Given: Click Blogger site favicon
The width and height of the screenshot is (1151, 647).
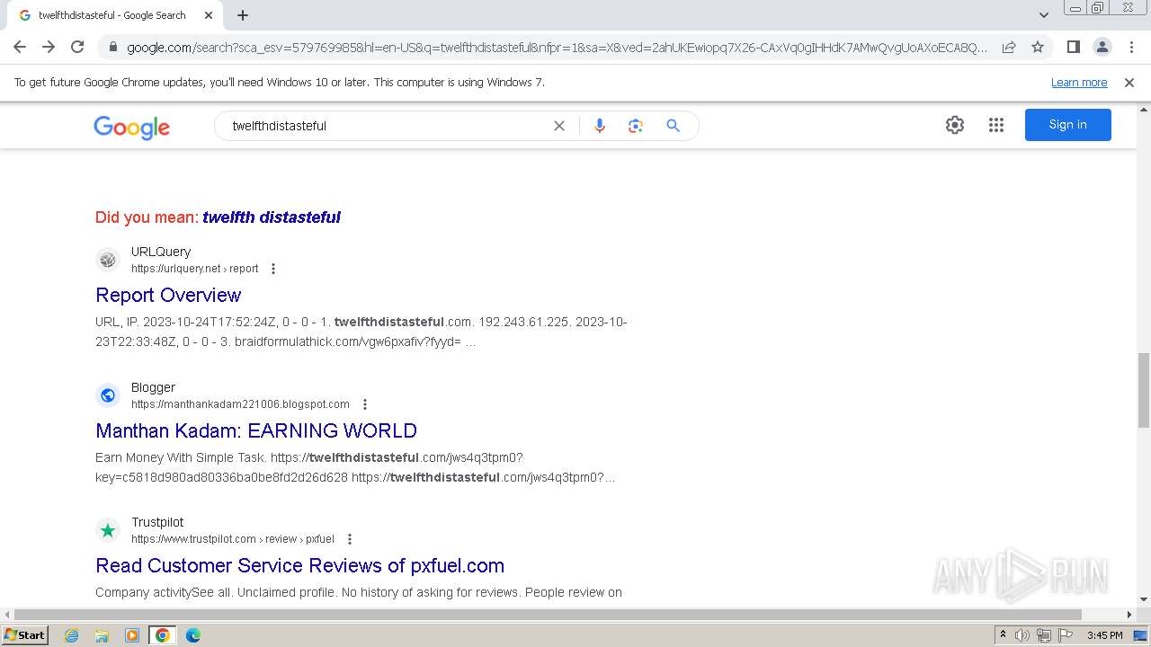Looking at the screenshot, I should tap(108, 395).
